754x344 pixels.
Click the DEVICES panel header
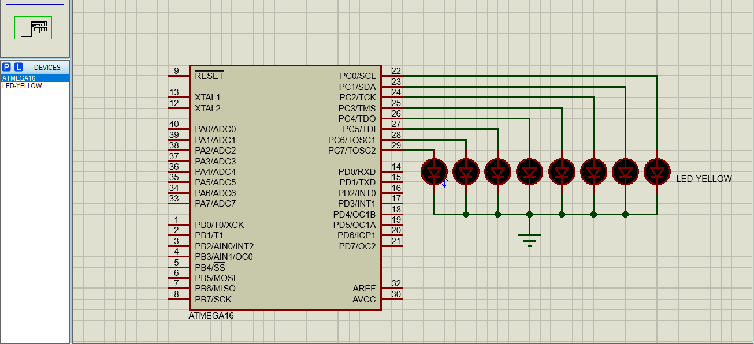click(47, 68)
